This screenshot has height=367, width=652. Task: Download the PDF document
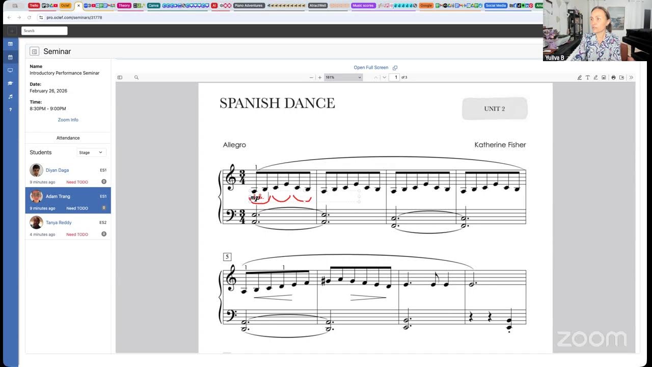[x=621, y=77]
